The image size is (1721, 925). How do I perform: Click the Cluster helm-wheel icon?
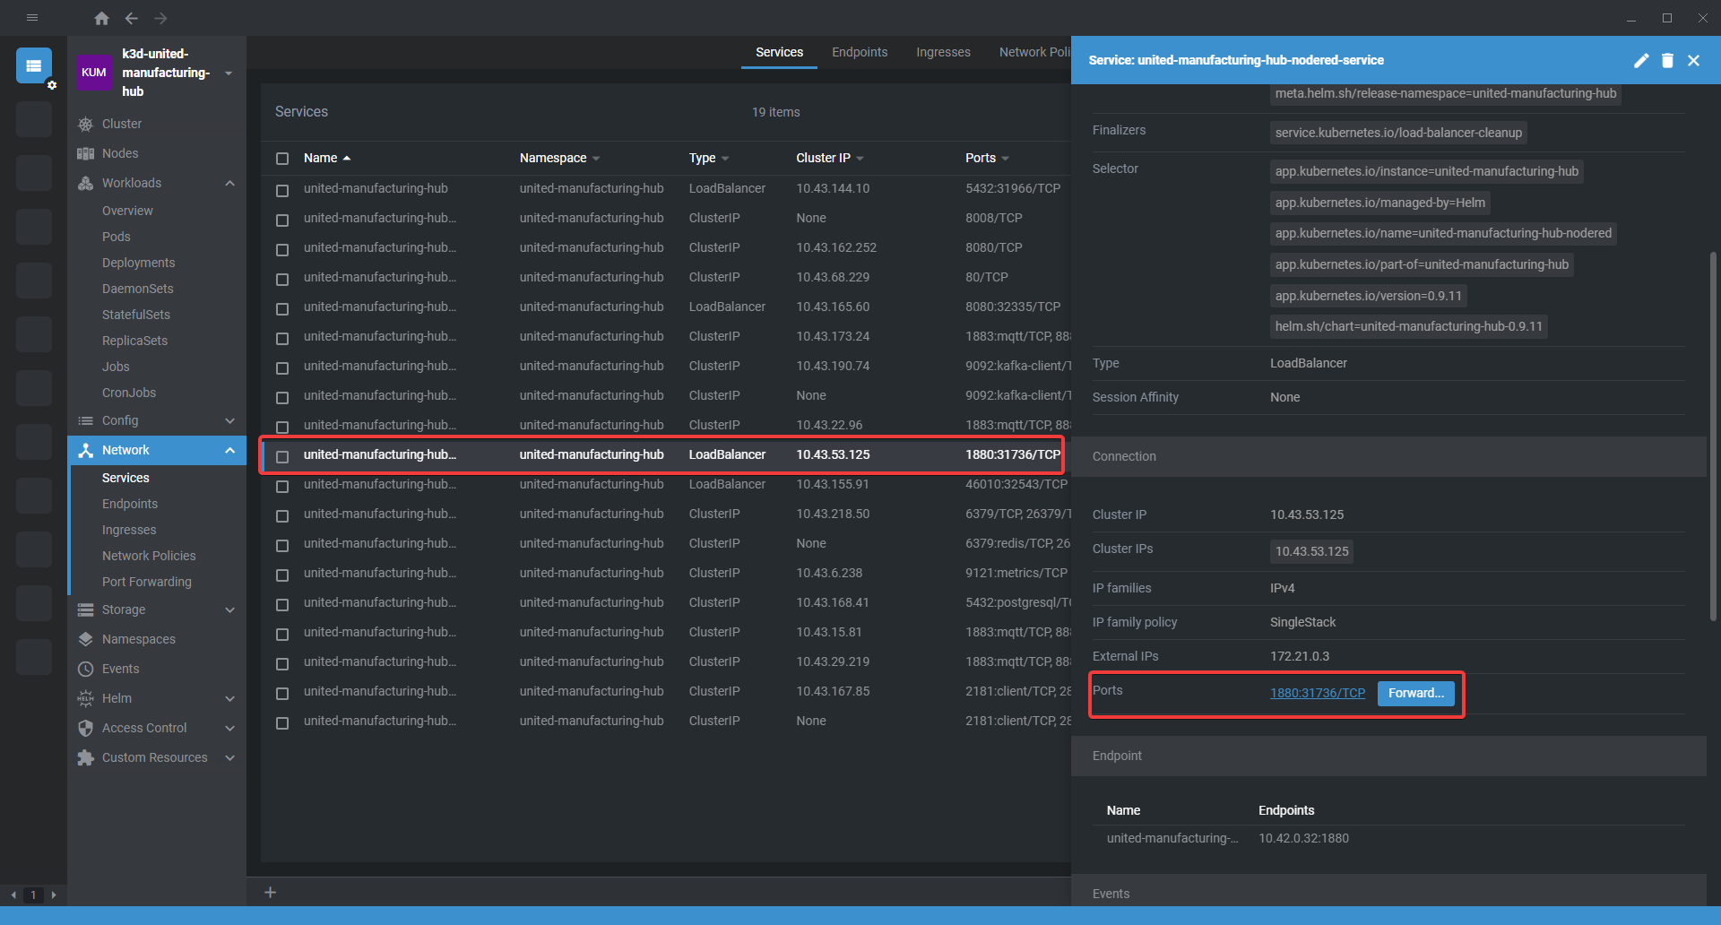86,124
